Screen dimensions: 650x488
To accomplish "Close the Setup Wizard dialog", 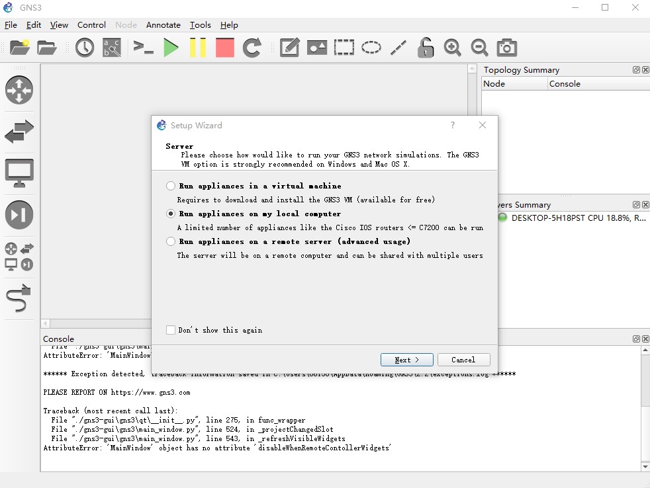I will click(x=482, y=125).
